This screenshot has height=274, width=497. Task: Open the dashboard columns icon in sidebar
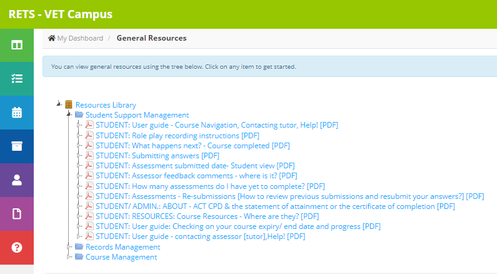point(17,45)
